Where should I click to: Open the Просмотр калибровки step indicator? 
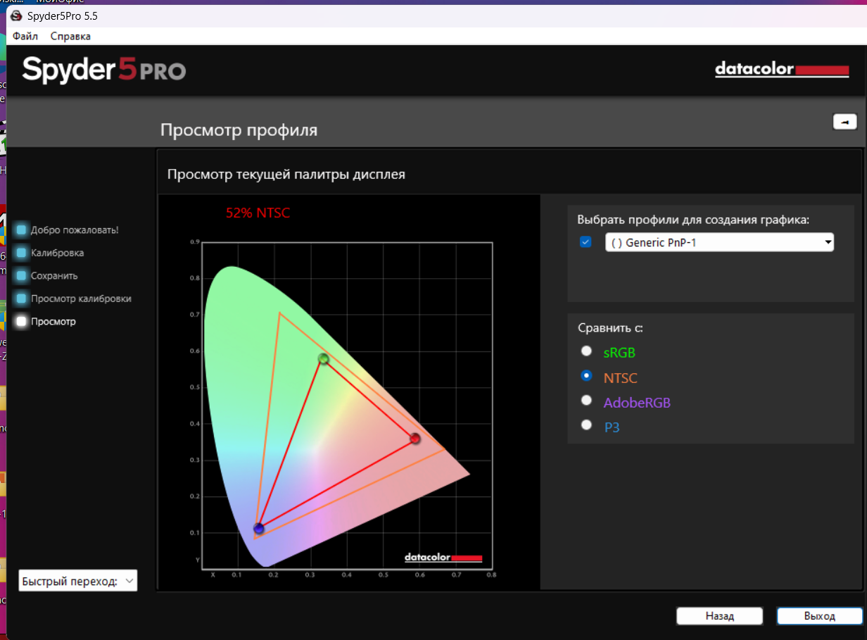point(22,299)
